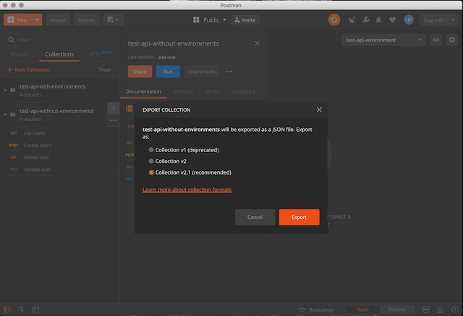Select Collection v1 (deprecated) option

coord(184,150)
